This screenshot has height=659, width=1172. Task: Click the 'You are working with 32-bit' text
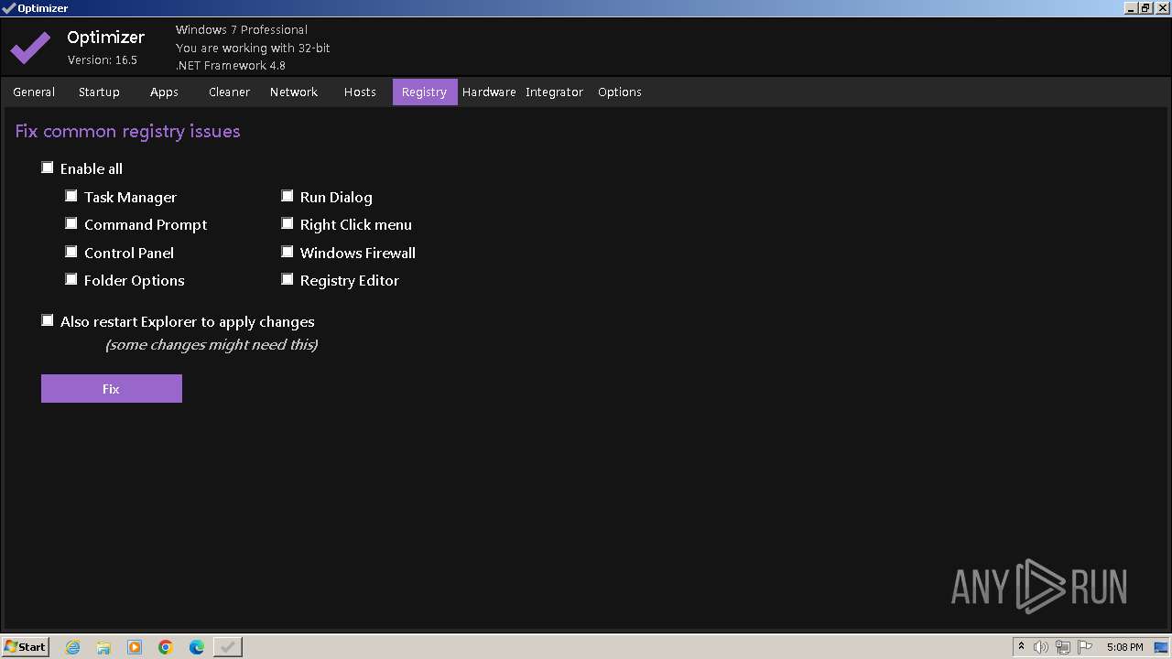[x=253, y=48]
